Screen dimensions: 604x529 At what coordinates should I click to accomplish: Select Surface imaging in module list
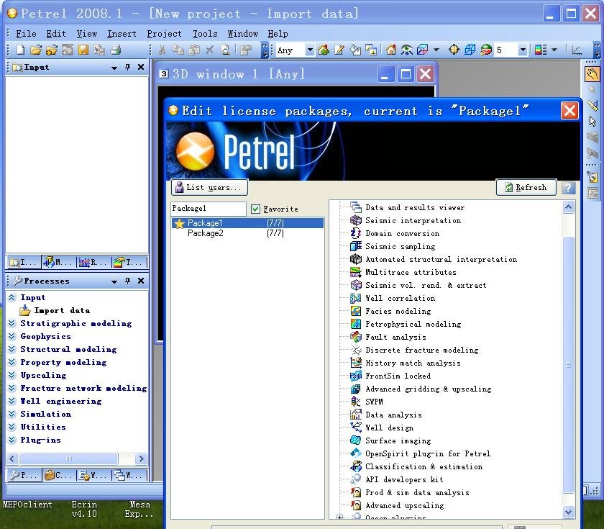click(398, 440)
